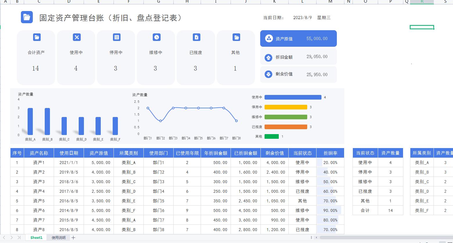Click the list icon above 停用中
This screenshot has width=453, height=243.
tap(117, 37)
